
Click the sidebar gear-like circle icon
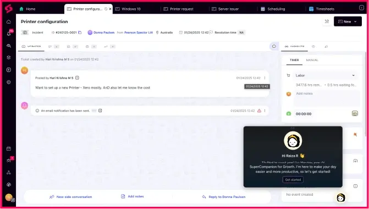9,82
